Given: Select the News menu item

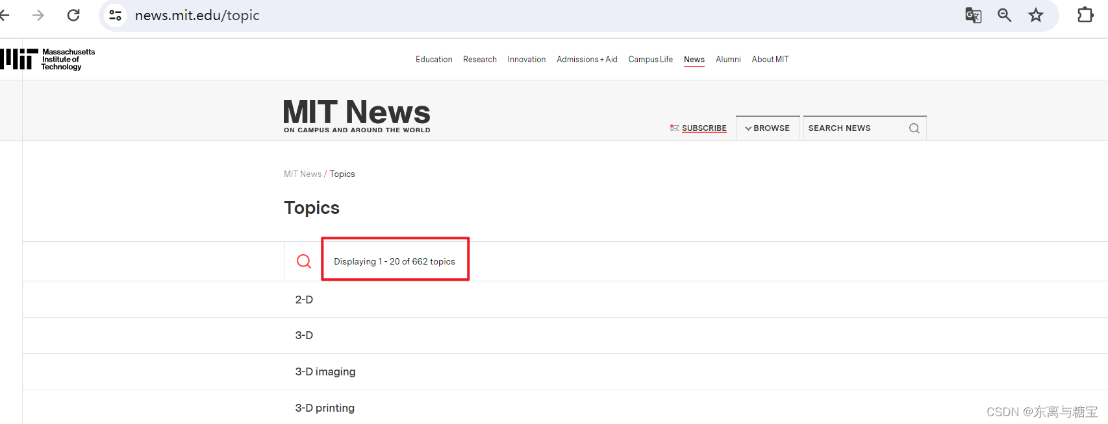Looking at the screenshot, I should click(694, 59).
